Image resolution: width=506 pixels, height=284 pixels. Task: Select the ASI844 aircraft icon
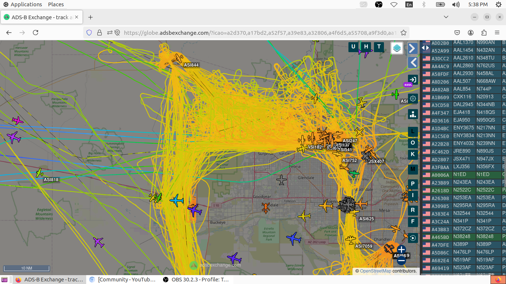pyautogui.click(x=179, y=58)
